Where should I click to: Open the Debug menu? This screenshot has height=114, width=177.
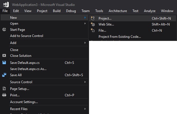71,11
